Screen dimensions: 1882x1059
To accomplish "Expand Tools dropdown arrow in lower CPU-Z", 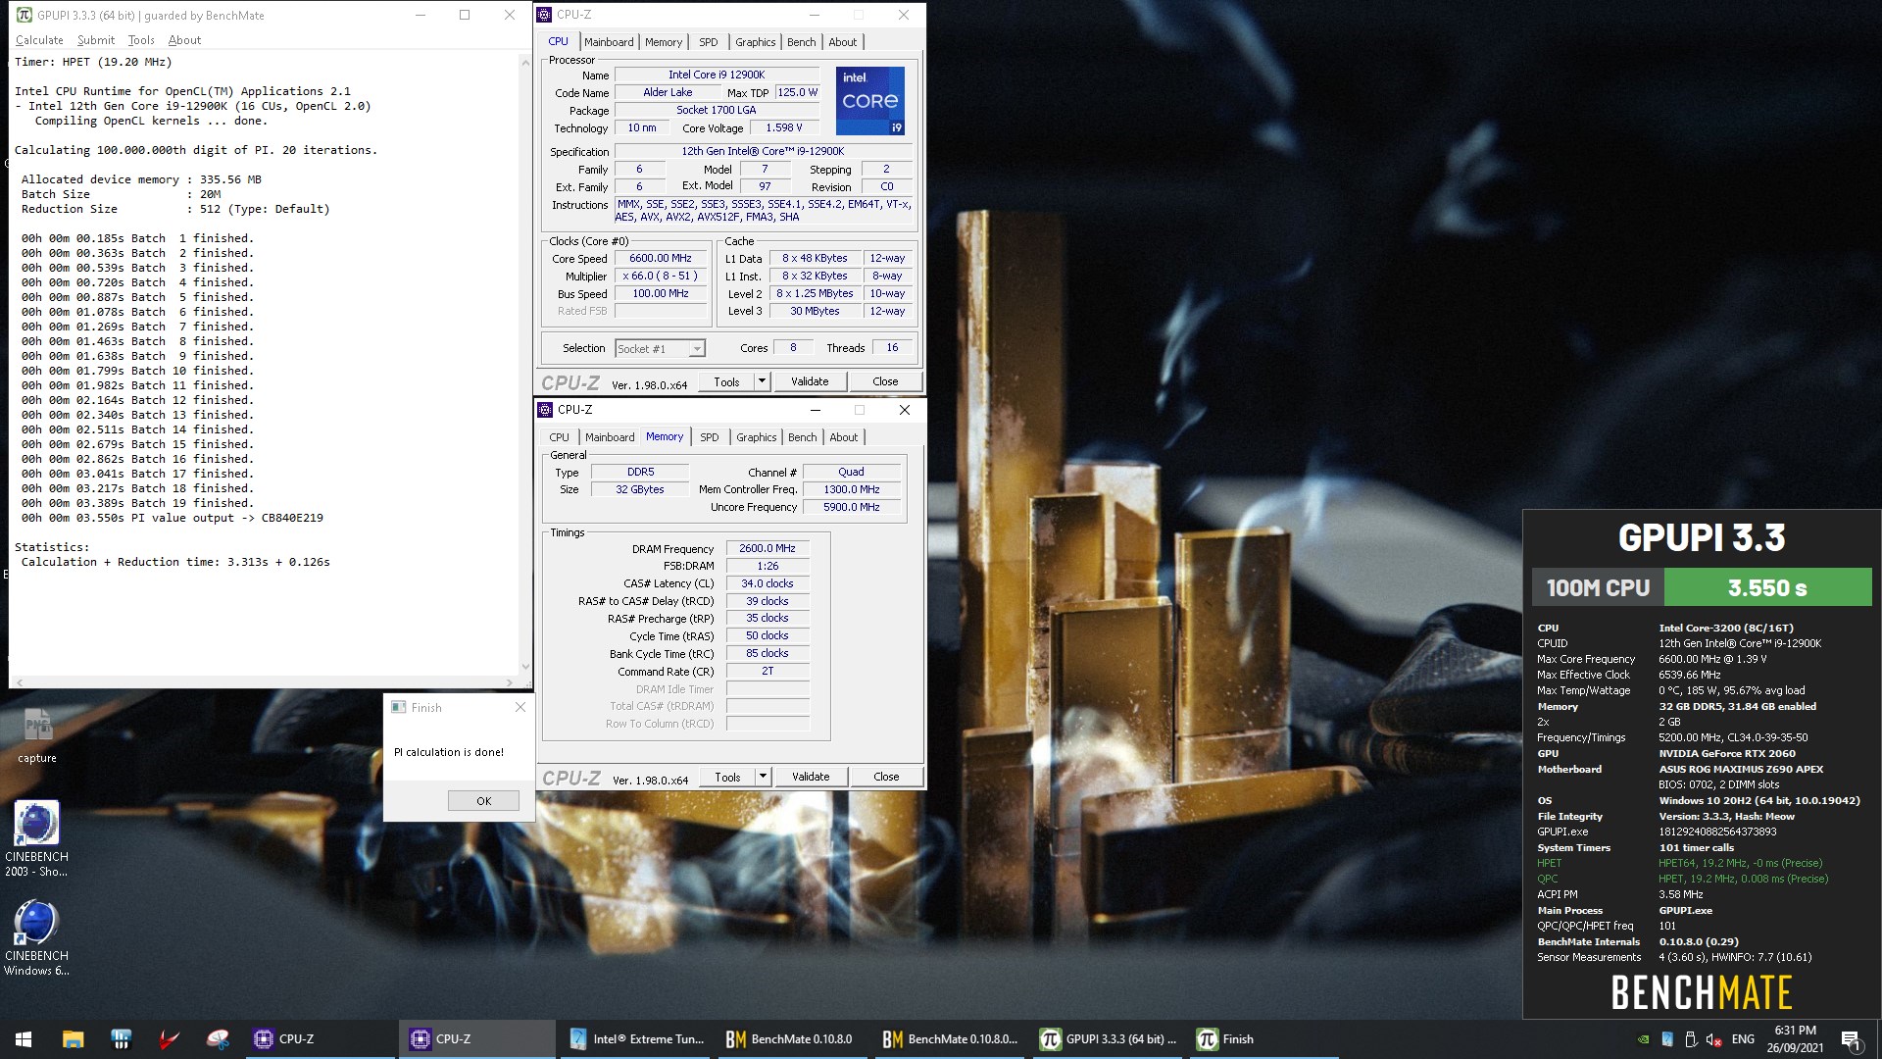I will click(763, 778).
